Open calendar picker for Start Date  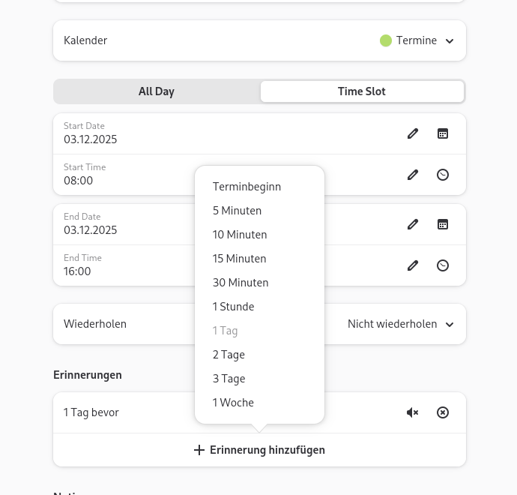tap(443, 133)
